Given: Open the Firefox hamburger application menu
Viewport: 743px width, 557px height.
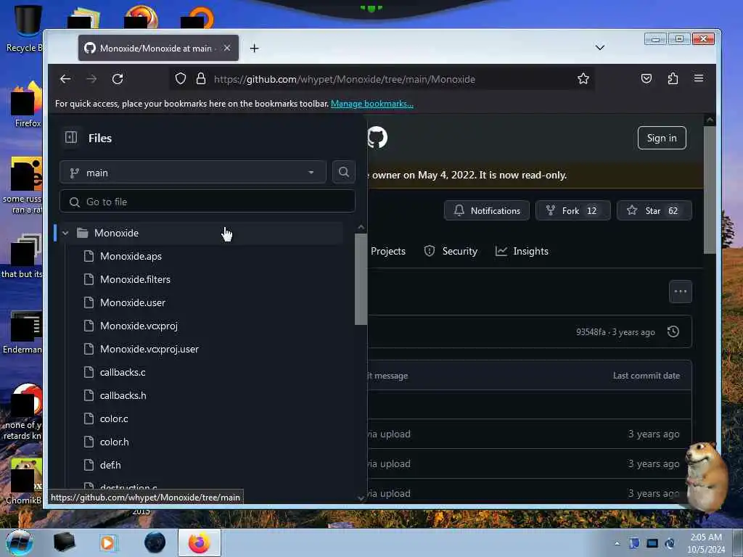Looking at the screenshot, I should point(699,78).
